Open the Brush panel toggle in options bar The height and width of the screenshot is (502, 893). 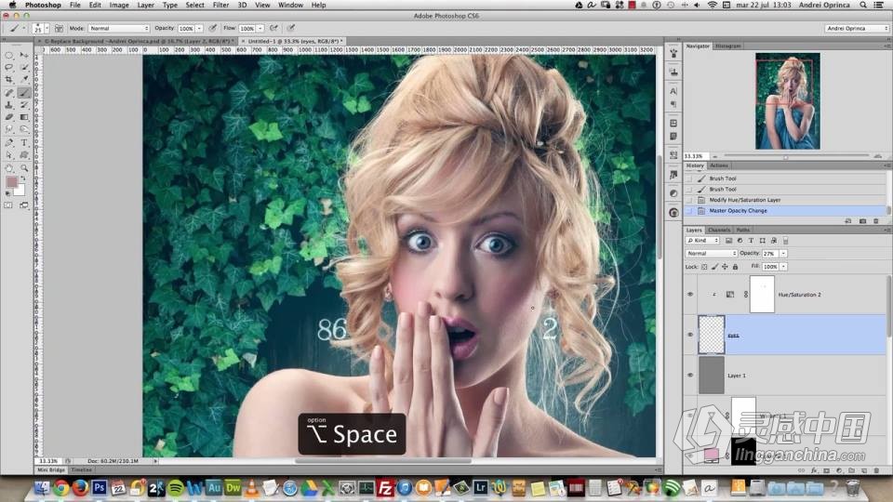tap(59, 28)
